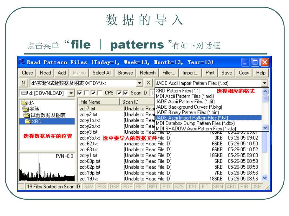Viewport: 289px width, 216px height.
Task: Click the XRD open folder icon
Action: (28, 121)
